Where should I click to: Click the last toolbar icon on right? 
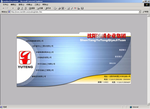[82, 8]
